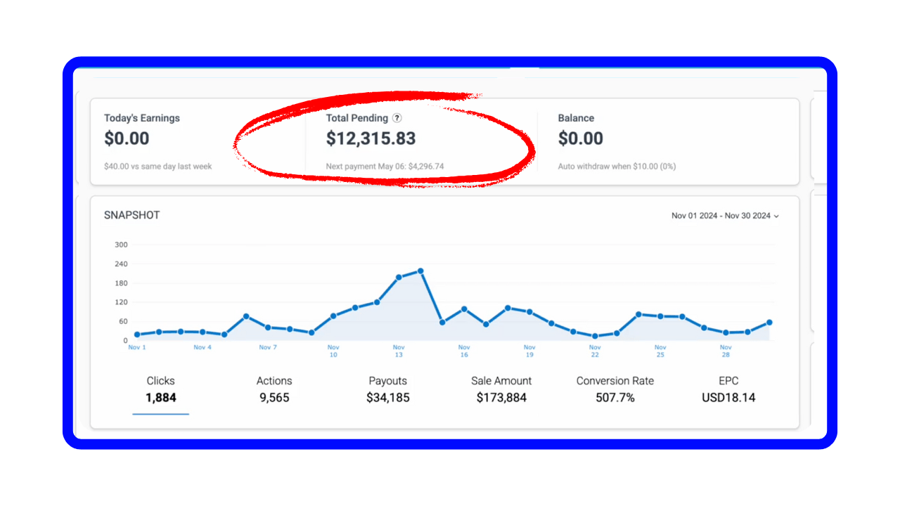Click the $40.00 vs same day last week text
Image resolution: width=900 pixels, height=506 pixels.
(x=158, y=167)
